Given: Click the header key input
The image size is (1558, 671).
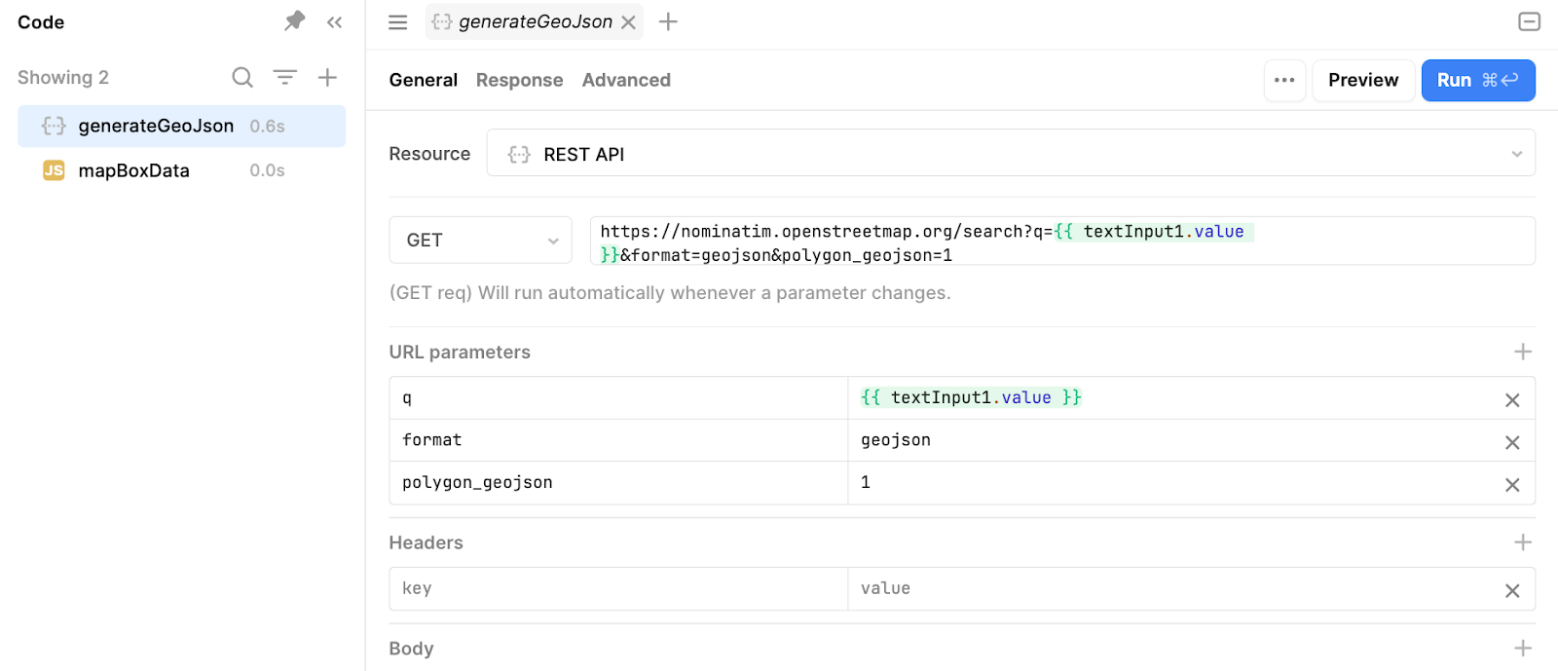Looking at the screenshot, I should tap(618, 589).
